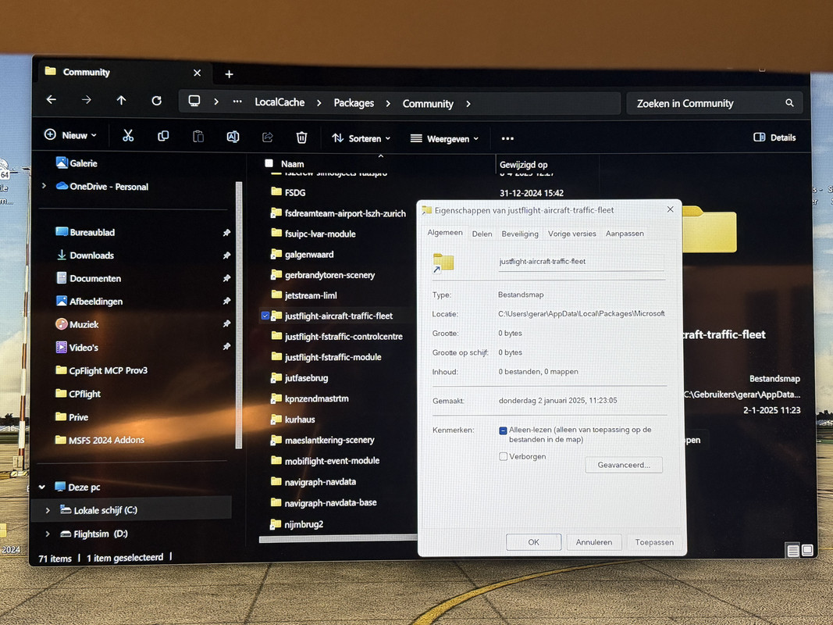This screenshot has height=625, width=833.
Task: Click the OK button
Action: (x=533, y=542)
